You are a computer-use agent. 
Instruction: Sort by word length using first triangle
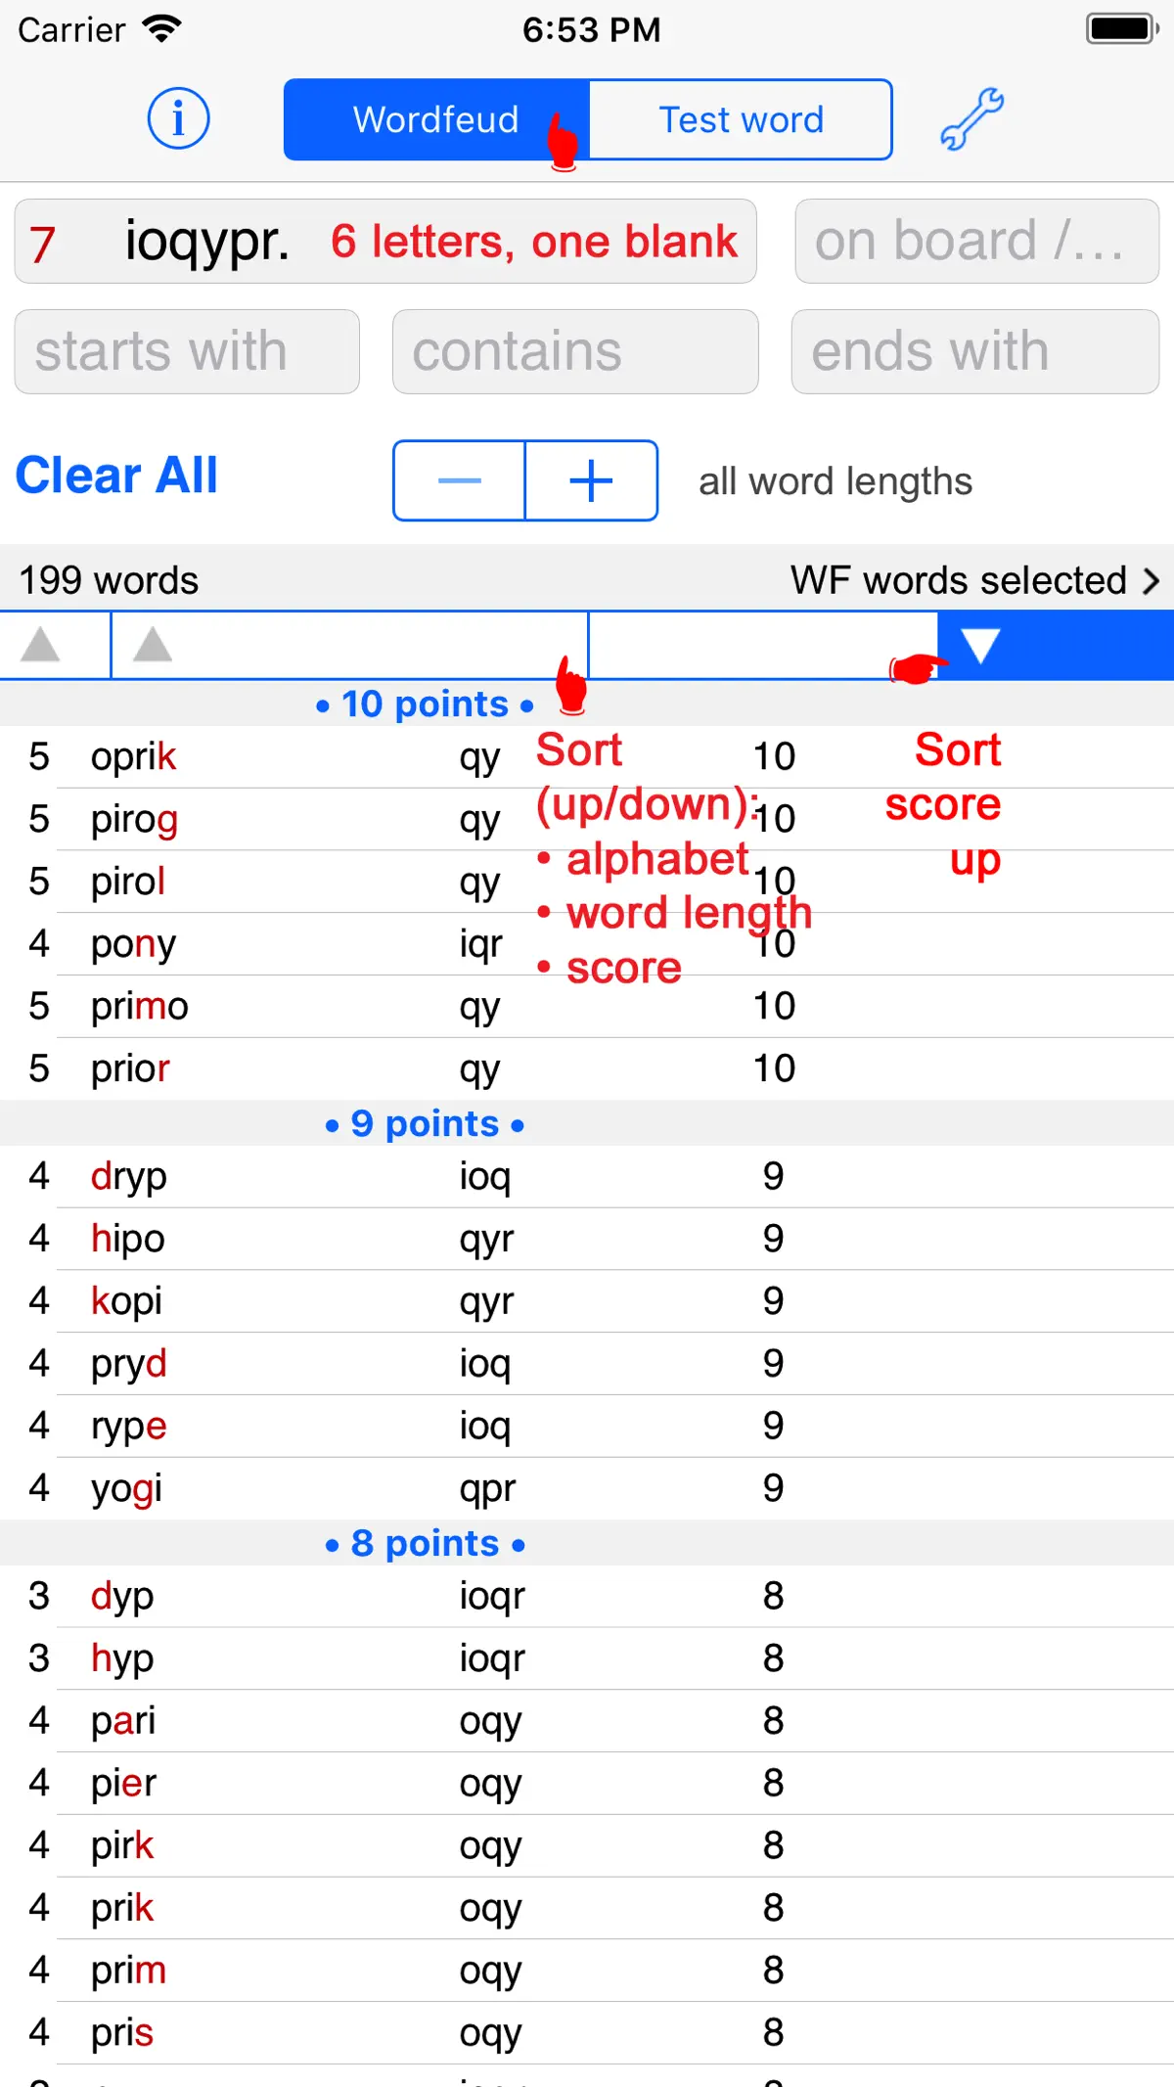41,645
